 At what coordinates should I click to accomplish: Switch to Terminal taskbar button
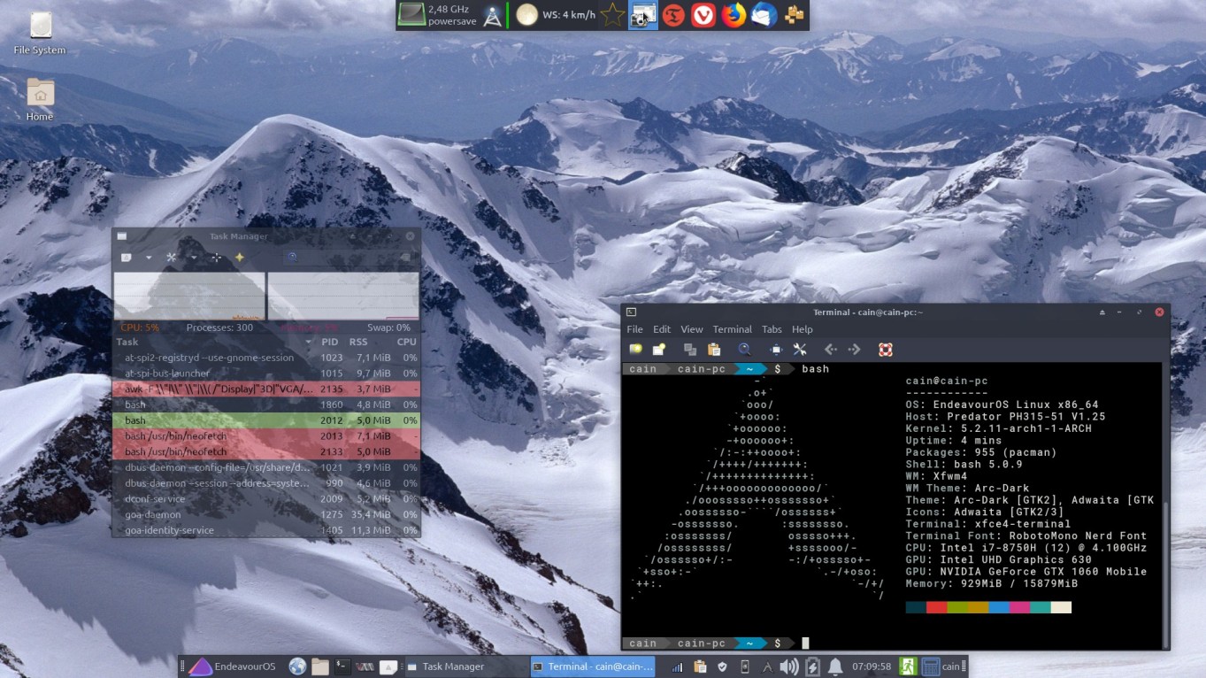point(593,666)
